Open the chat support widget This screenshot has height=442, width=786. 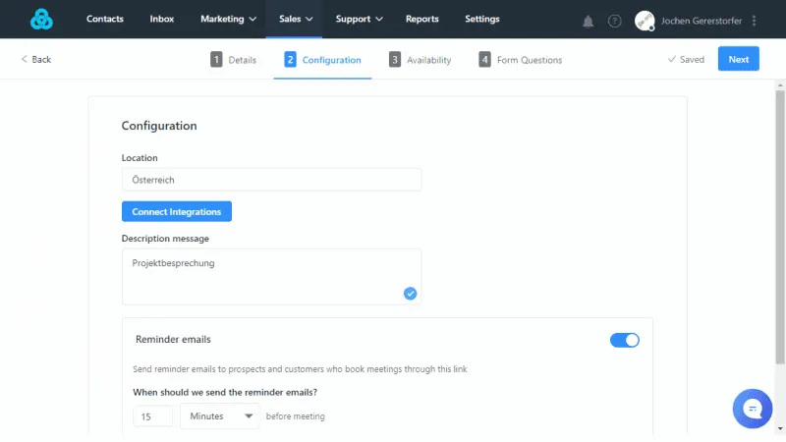[753, 409]
